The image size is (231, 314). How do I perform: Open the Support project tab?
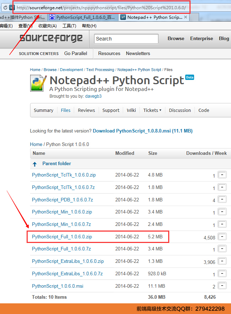coord(111,110)
